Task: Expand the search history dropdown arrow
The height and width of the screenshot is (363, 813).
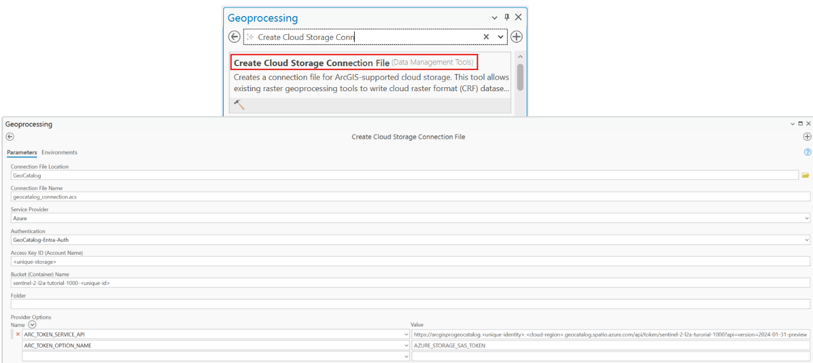Action: coord(500,36)
